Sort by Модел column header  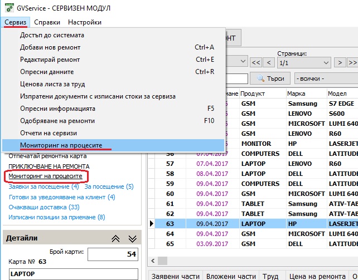(x=342, y=94)
